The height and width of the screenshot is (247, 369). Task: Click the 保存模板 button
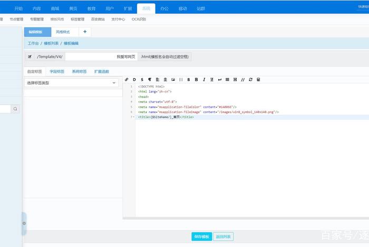[x=202, y=236]
